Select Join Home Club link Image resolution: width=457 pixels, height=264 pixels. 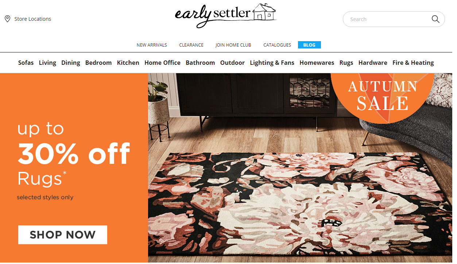point(233,45)
